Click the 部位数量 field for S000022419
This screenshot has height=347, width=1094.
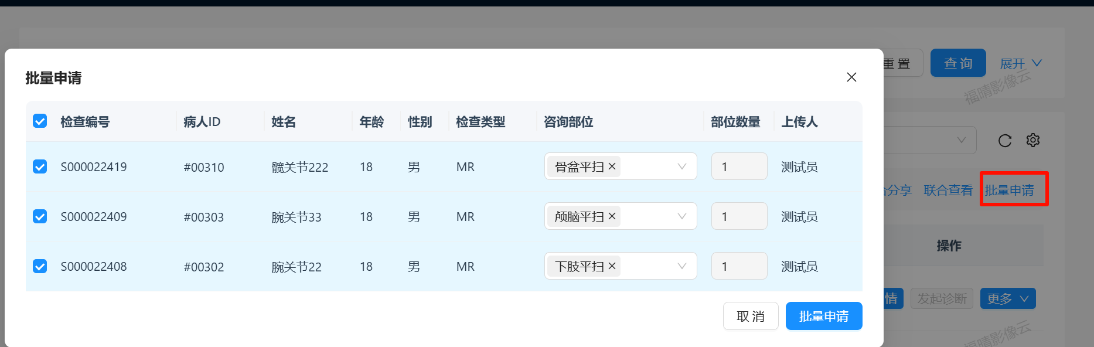pos(738,166)
